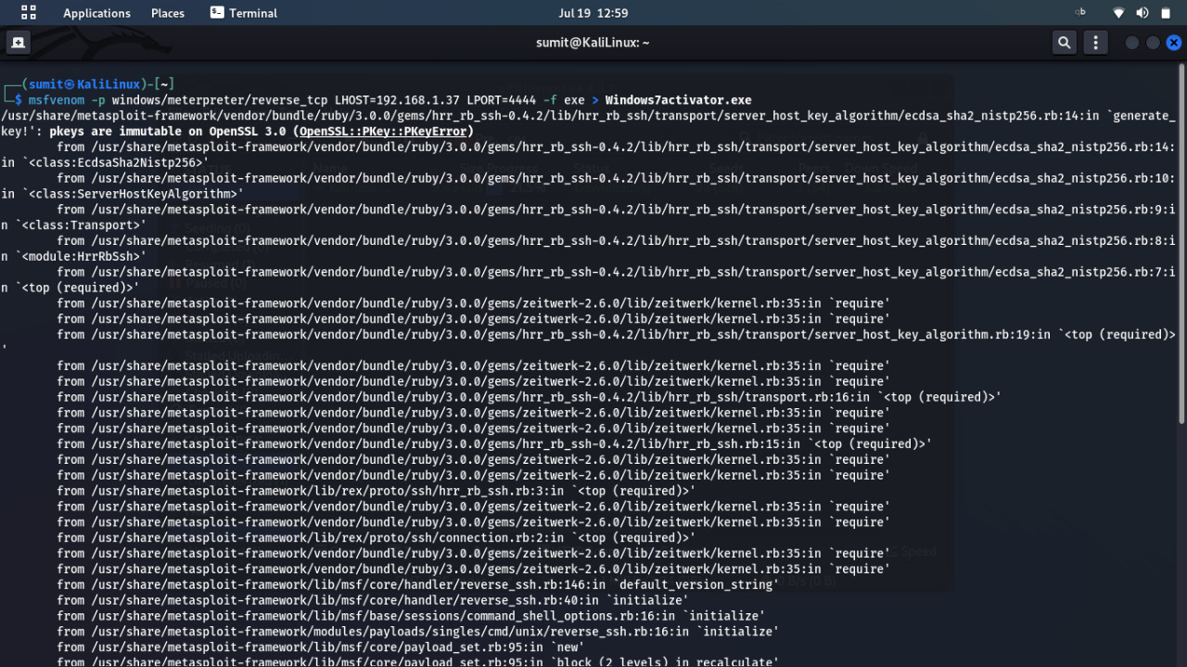
Task: Open the battery status indicator
Action: point(1166,13)
